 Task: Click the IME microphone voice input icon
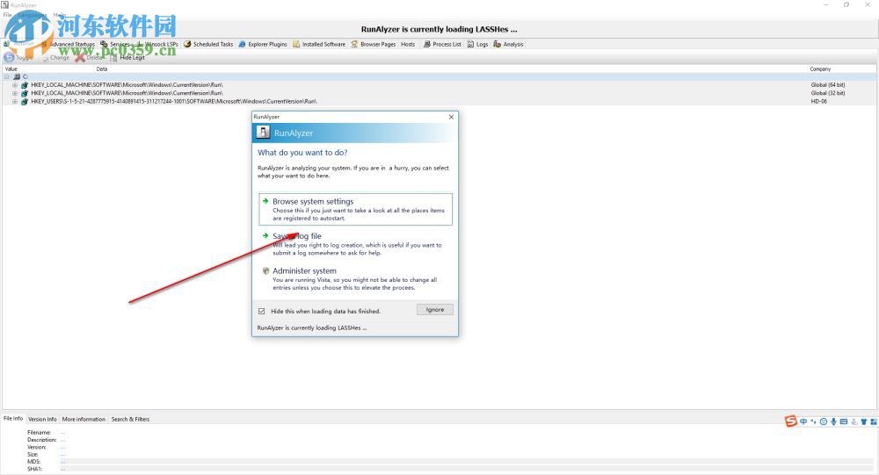[833, 421]
